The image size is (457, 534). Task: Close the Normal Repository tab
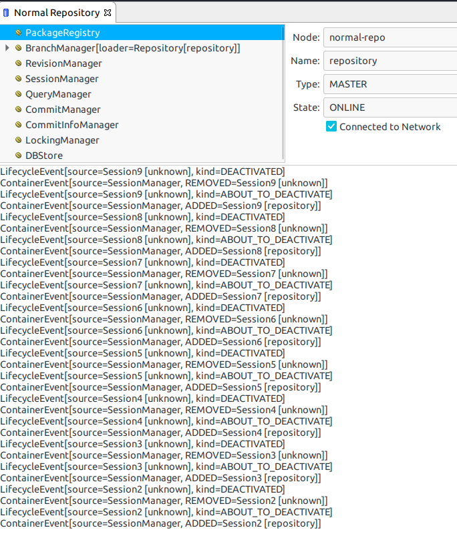pos(108,13)
